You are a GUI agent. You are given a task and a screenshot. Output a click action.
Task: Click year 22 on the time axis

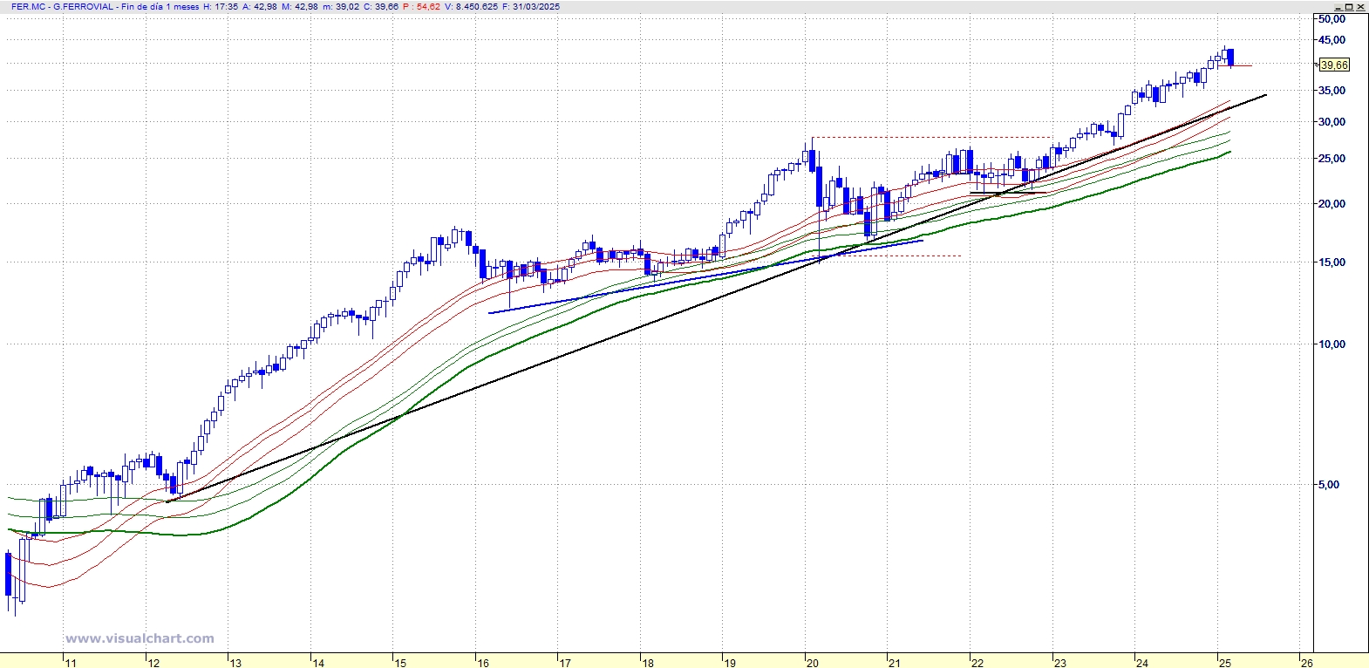977,663
